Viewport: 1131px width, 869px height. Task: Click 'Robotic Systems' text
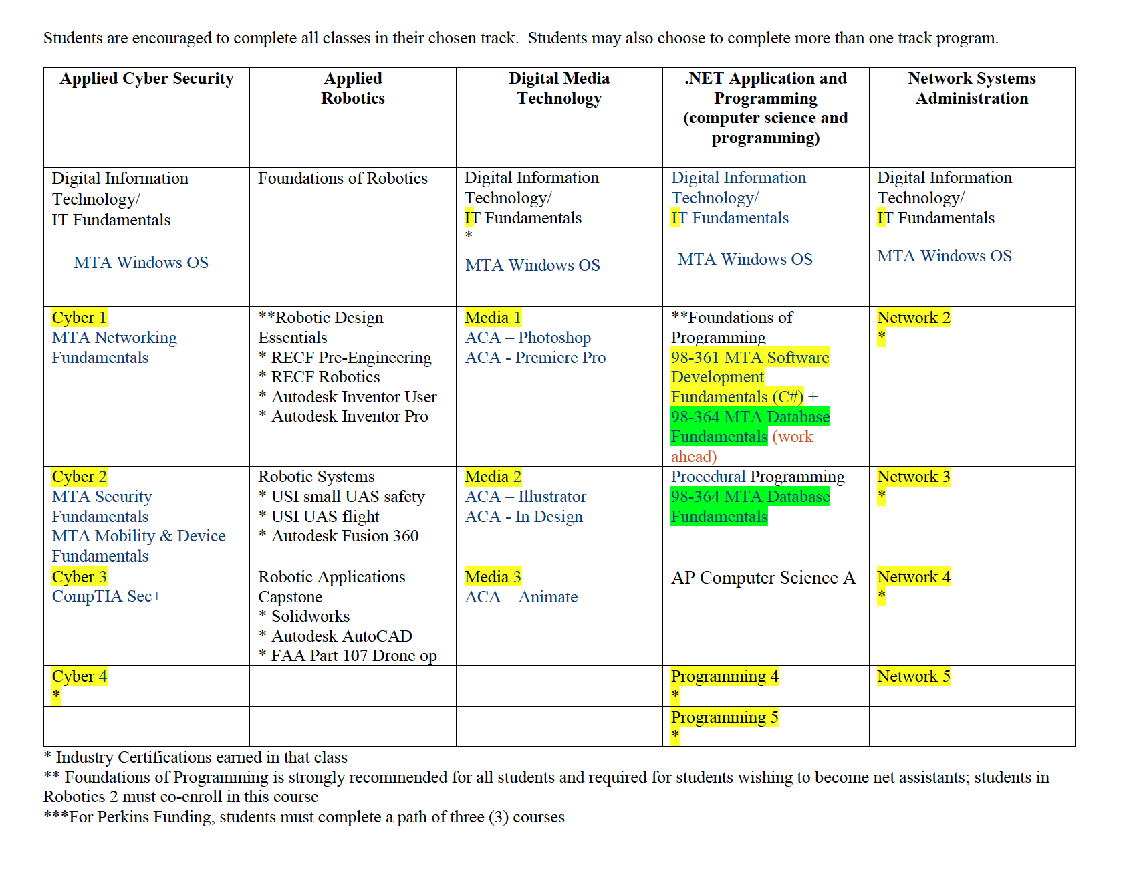[316, 477]
